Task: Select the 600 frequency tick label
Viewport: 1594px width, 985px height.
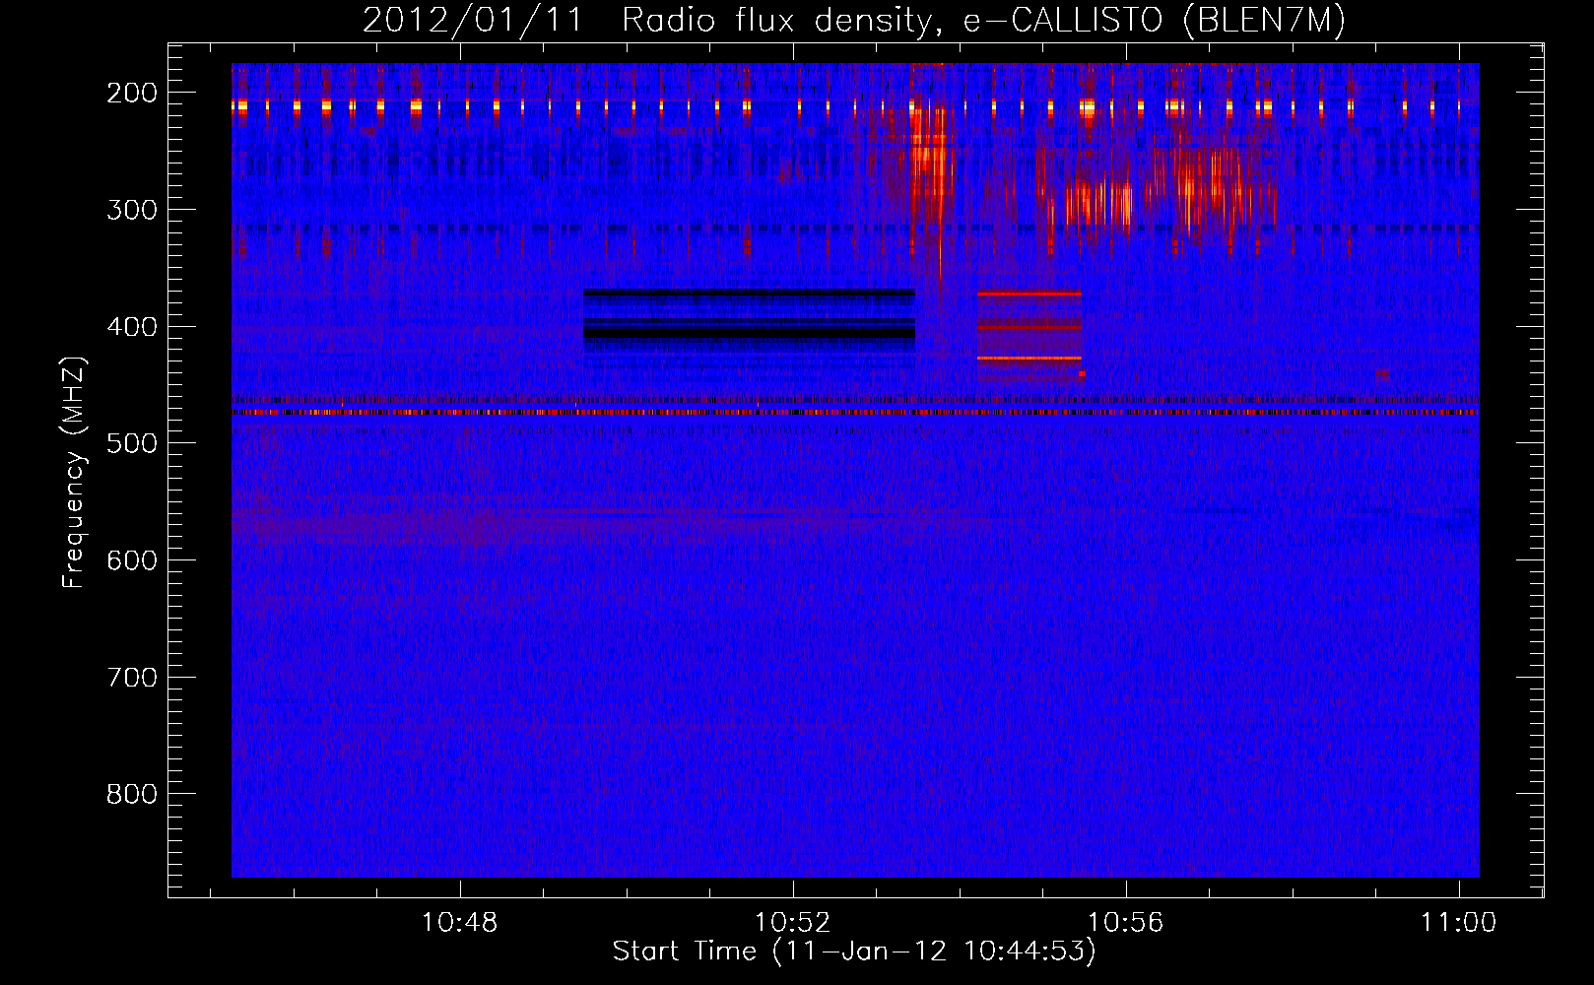Action: pos(131,560)
